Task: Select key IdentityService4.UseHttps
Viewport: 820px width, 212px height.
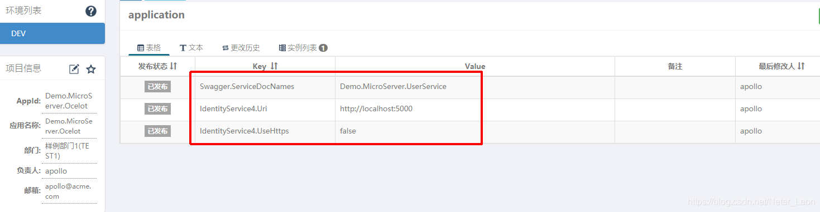Action: coord(244,131)
